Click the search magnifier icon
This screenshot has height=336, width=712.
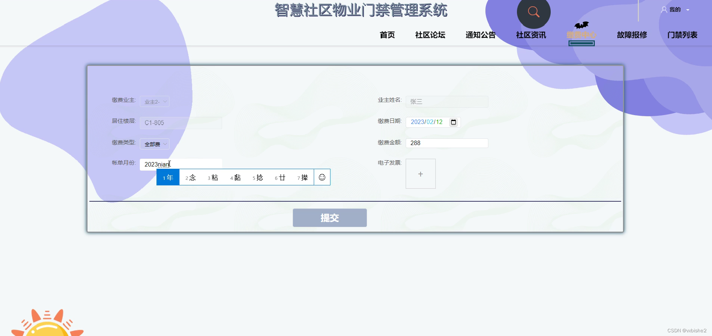pos(534,12)
